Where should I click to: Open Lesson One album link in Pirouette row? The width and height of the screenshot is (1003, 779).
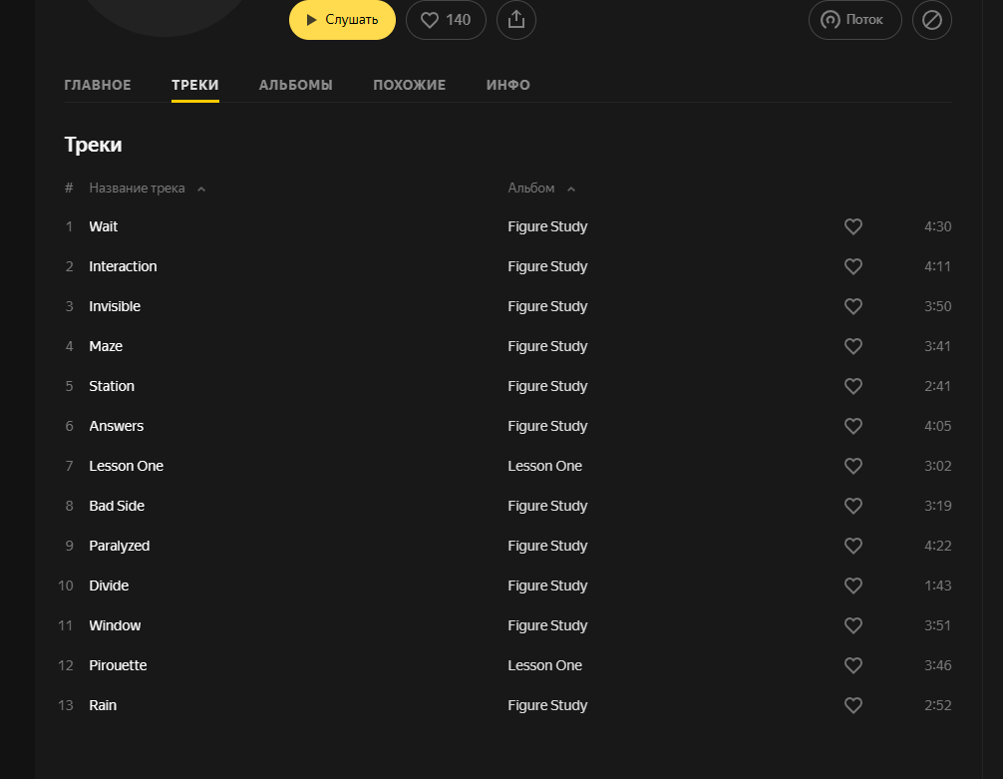[x=545, y=665]
